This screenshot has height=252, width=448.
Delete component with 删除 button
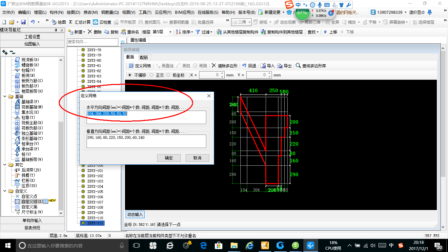pyautogui.click(x=95, y=32)
